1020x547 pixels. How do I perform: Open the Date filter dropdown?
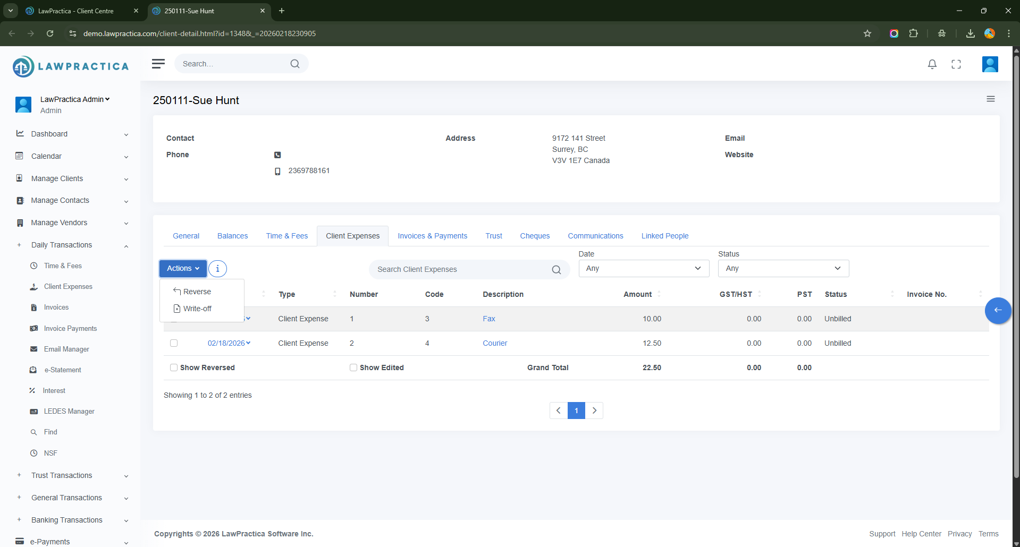click(x=643, y=269)
